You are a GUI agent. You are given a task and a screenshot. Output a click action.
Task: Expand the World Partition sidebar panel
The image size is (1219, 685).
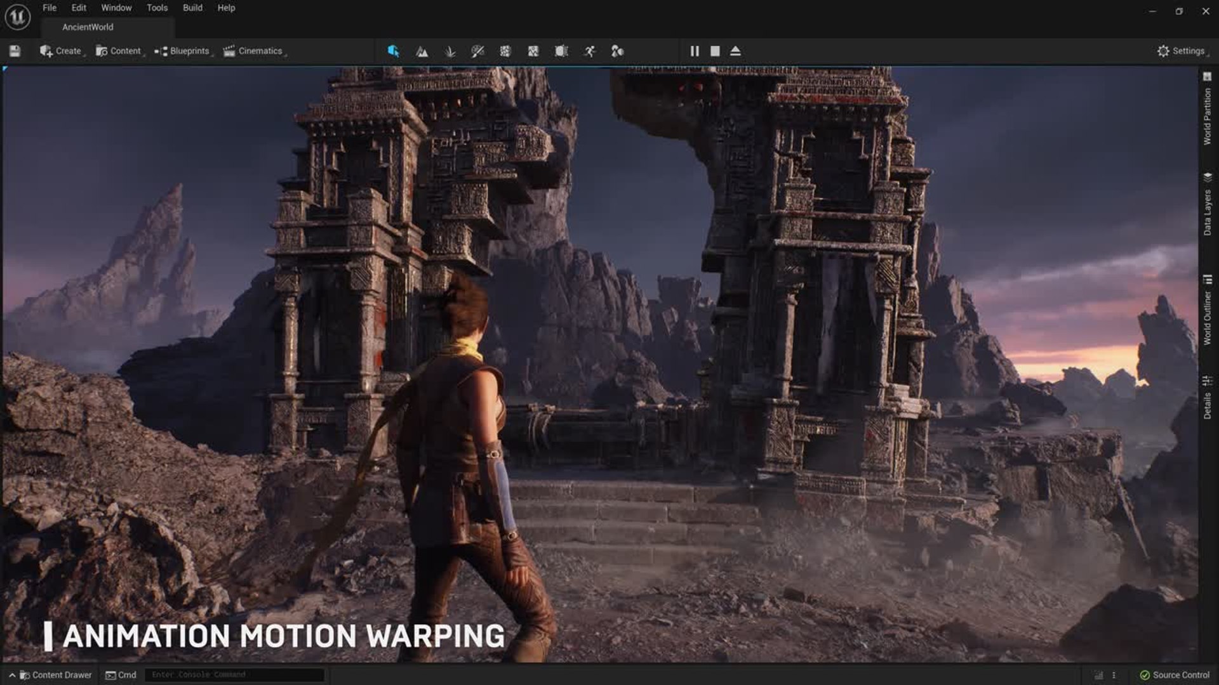pyautogui.click(x=1208, y=108)
